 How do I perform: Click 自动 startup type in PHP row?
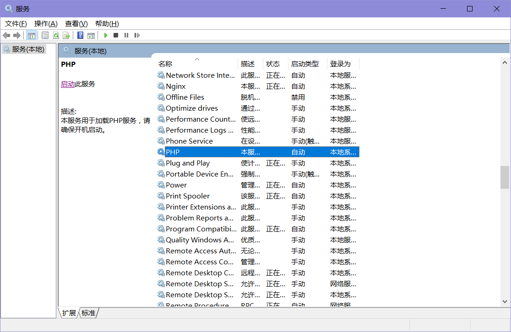pos(298,152)
